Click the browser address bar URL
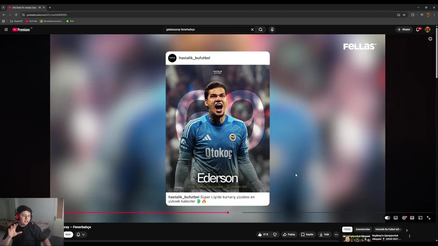This screenshot has height=246, width=438. (x=47, y=15)
